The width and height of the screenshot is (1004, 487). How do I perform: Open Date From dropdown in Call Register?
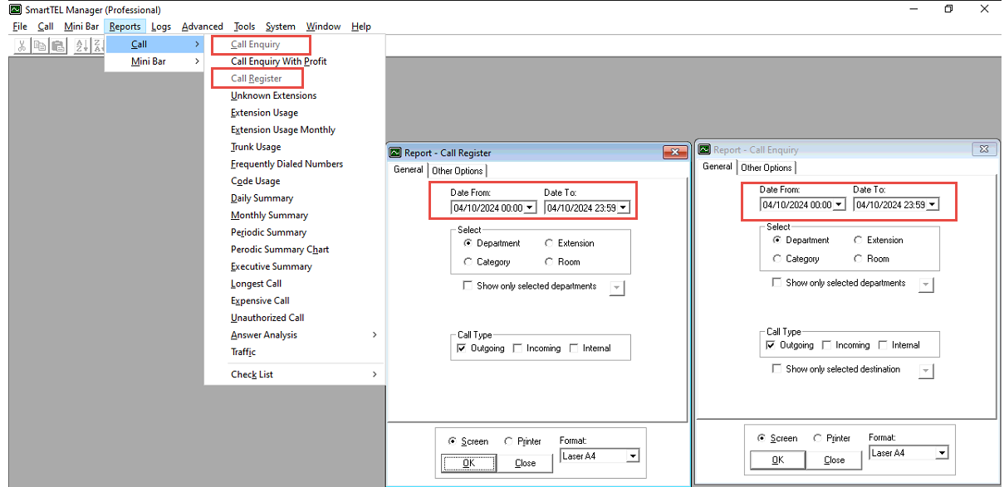(x=530, y=208)
